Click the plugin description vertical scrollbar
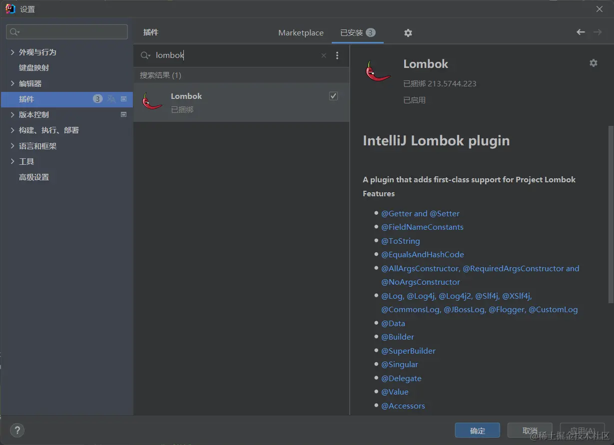614x445 pixels. tap(611, 215)
